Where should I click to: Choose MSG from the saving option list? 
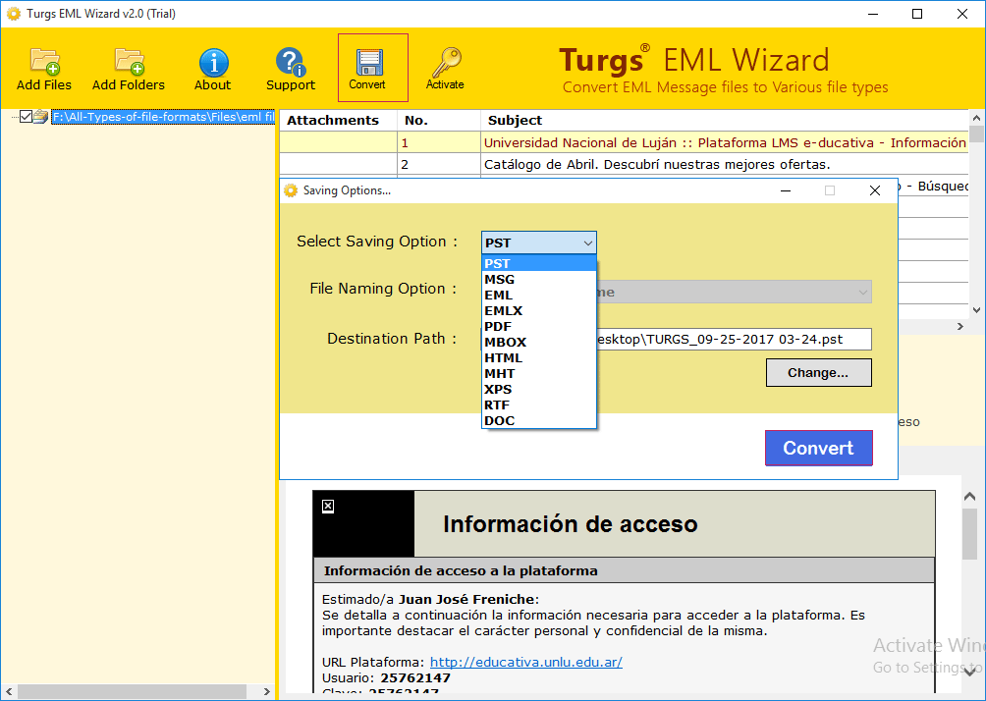[539, 279]
